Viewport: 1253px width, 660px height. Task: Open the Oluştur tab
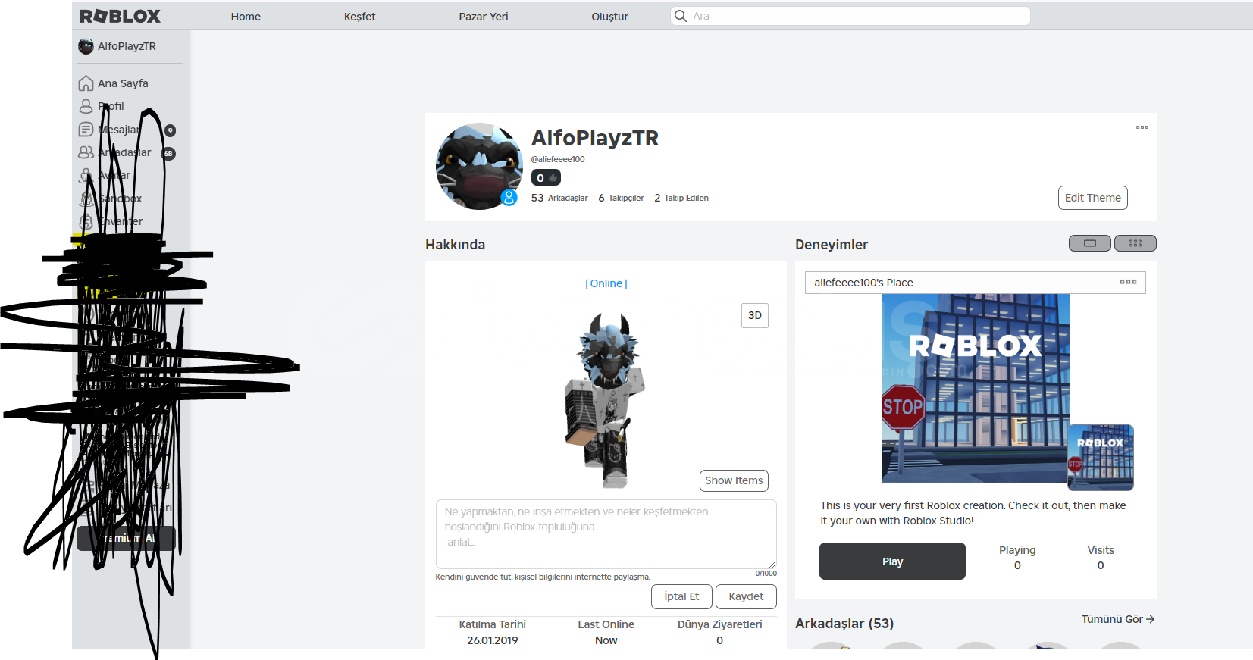610,17
